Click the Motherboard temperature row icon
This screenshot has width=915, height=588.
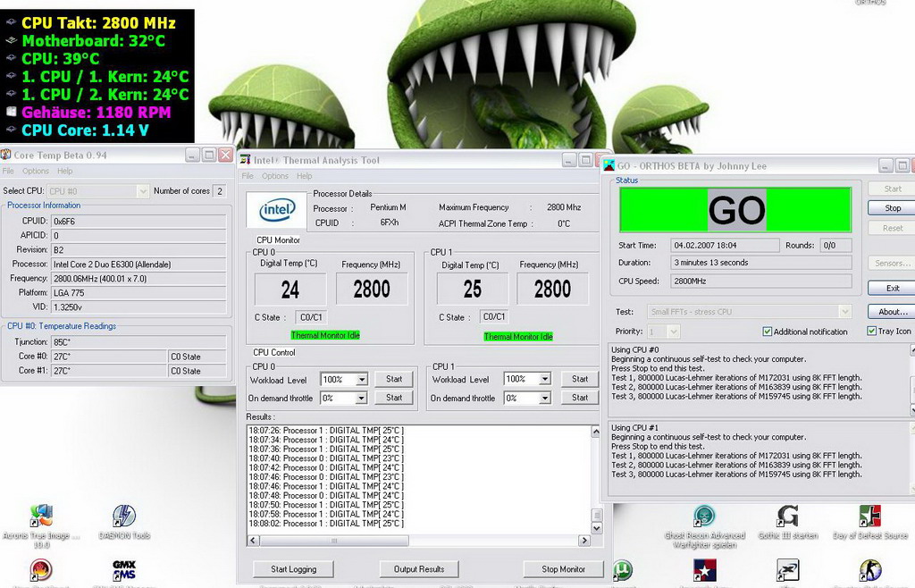pyautogui.click(x=11, y=41)
